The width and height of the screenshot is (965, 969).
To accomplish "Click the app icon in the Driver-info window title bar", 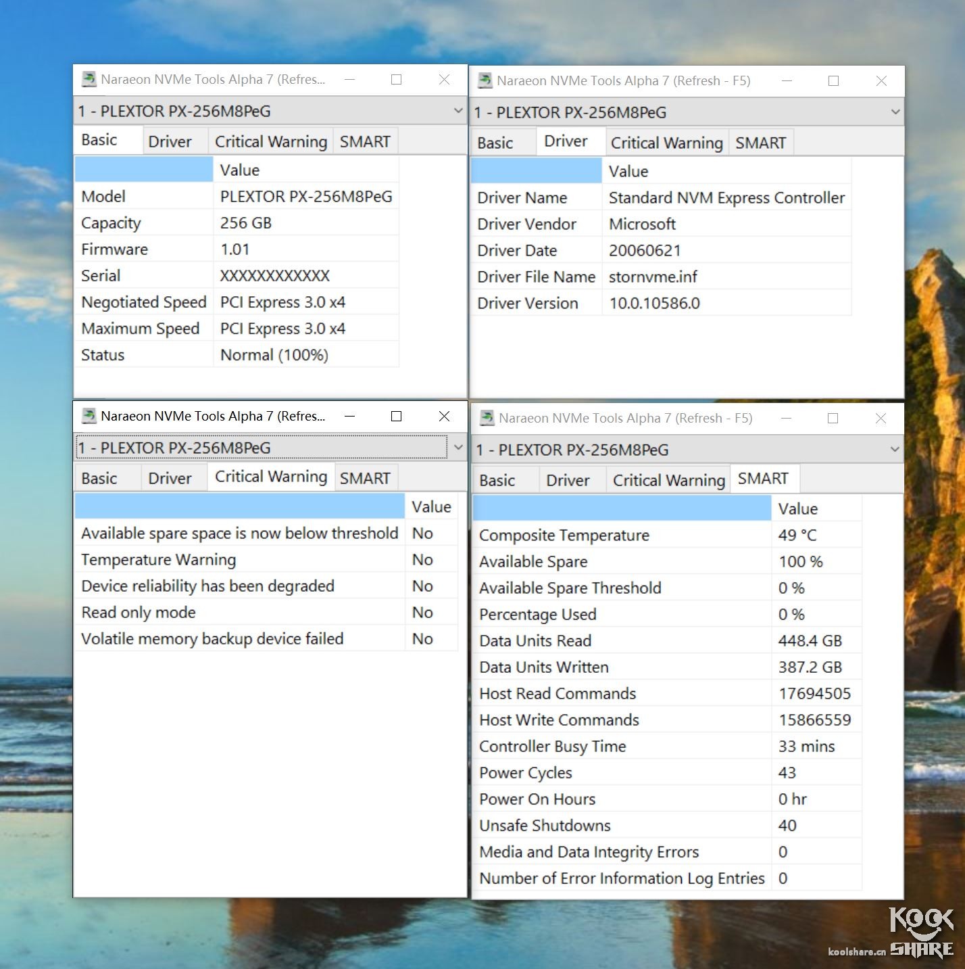I will (x=485, y=80).
